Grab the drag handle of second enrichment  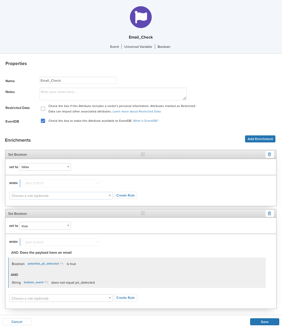tap(143, 213)
